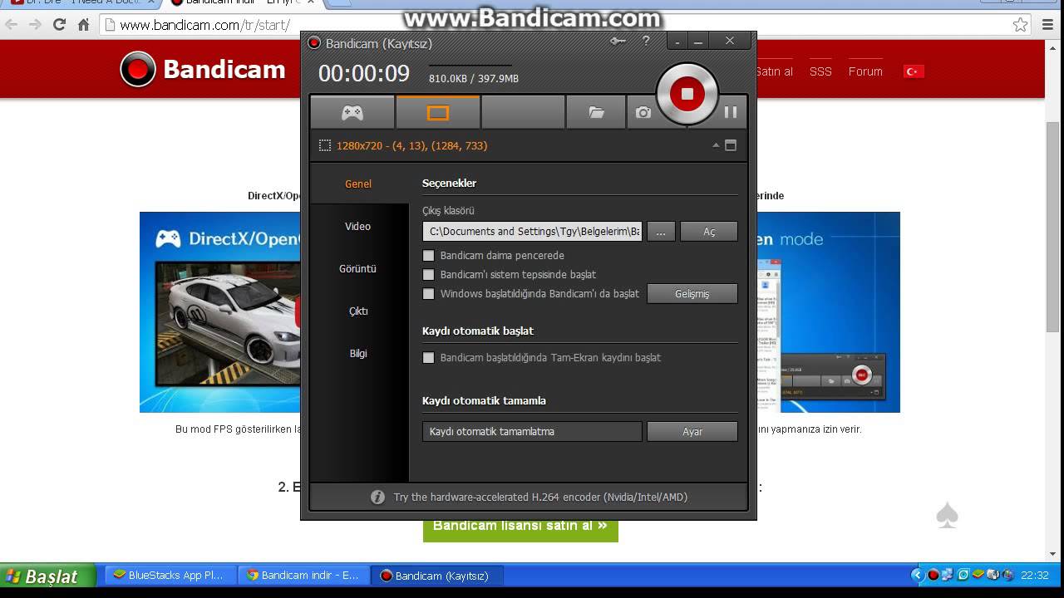Image resolution: width=1064 pixels, height=598 pixels.
Task: Browse output folder with the ... button
Action: (661, 232)
